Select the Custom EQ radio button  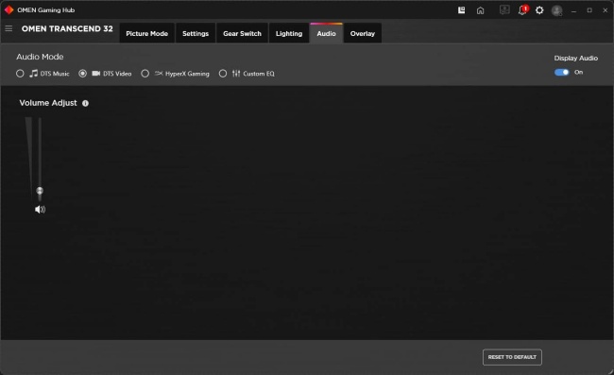(x=223, y=74)
